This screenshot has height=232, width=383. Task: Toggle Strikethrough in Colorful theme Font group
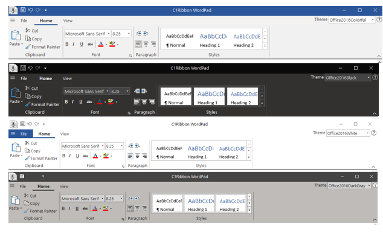click(x=90, y=44)
